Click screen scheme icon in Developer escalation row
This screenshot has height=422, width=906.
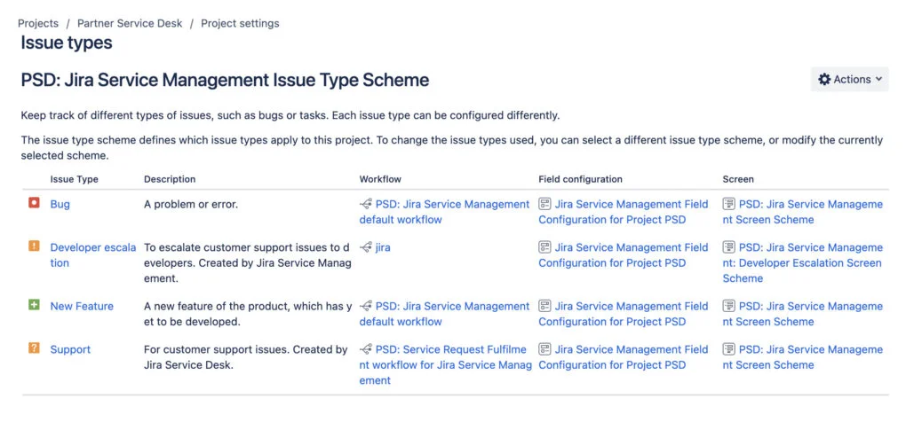point(729,247)
